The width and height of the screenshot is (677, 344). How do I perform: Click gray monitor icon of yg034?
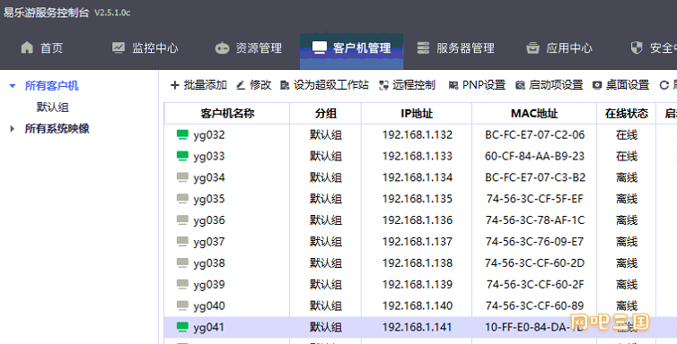click(182, 177)
